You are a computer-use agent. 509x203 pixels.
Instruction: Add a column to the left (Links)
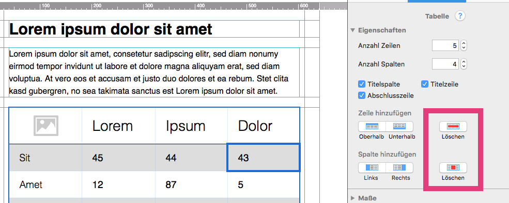click(372, 167)
